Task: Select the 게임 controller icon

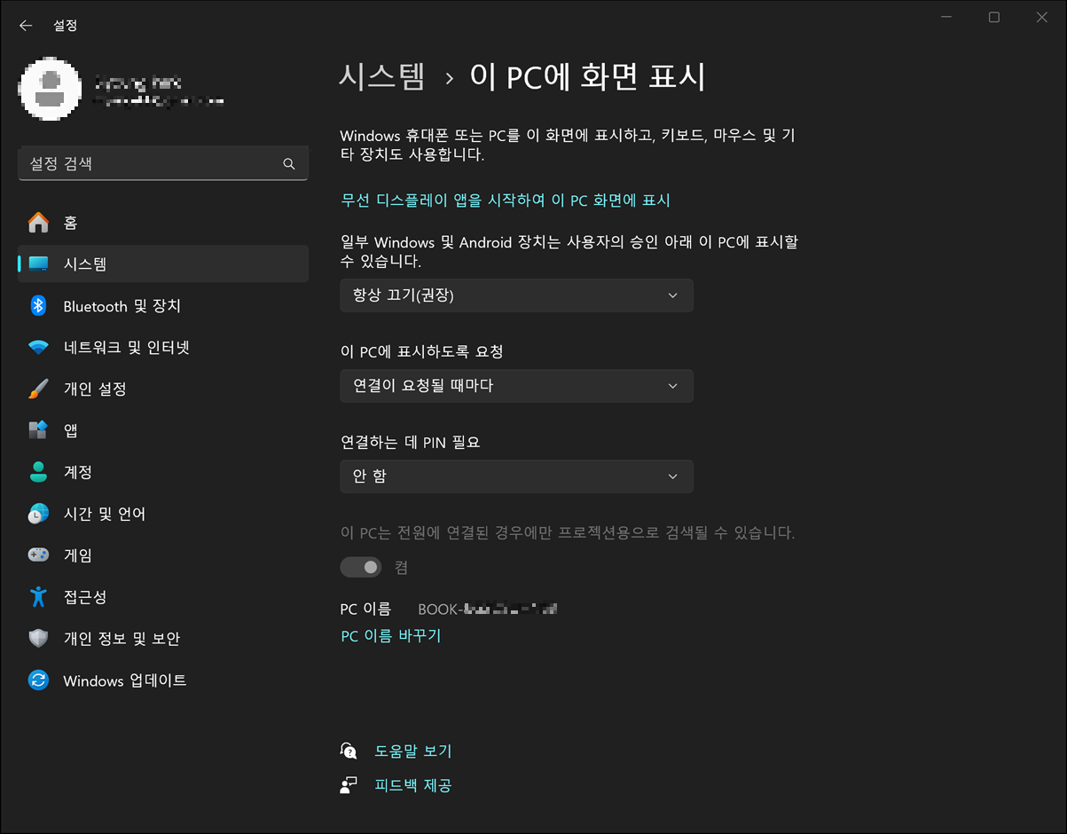Action: click(x=38, y=555)
